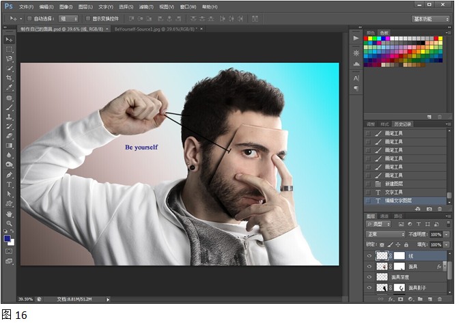The width and height of the screenshot is (461, 323).
Task: Select the Clone Stamp tool
Action: [x=9, y=117]
